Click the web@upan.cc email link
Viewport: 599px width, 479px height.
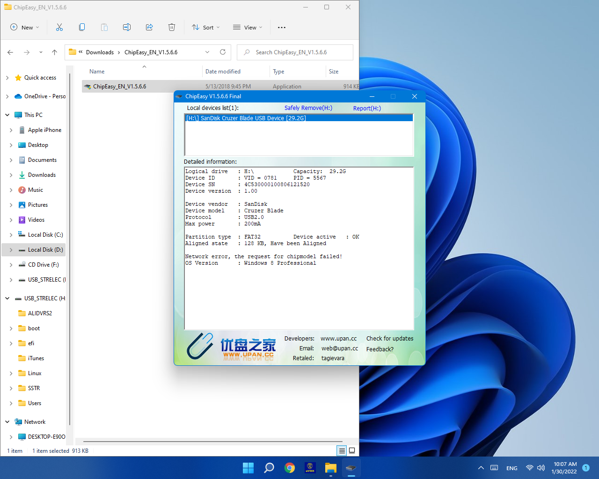pyautogui.click(x=340, y=348)
